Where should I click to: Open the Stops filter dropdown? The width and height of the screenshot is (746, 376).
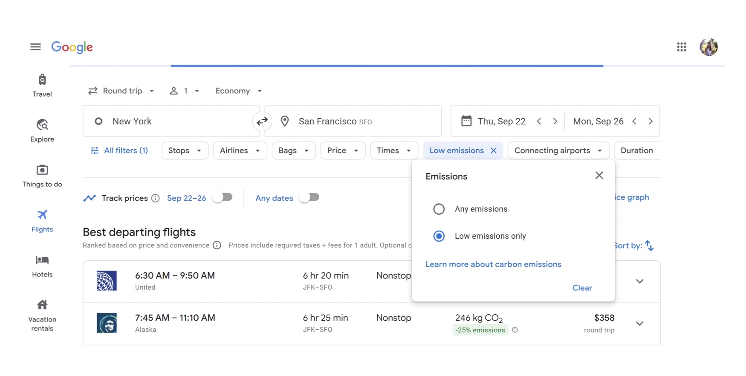point(185,151)
